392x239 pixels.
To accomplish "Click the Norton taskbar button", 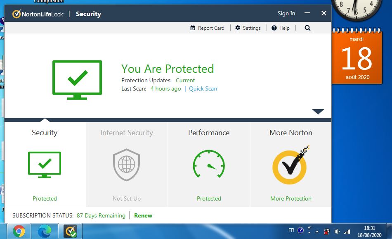I will [x=70, y=231].
